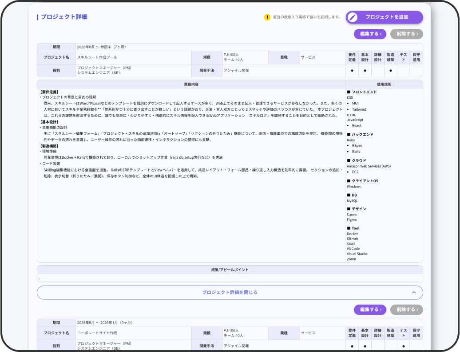Click the フロントエンド technology heading
The image size is (460, 352).
coord(364,92)
